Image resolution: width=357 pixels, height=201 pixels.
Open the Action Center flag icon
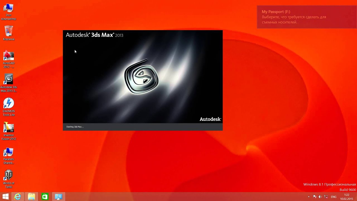(x=315, y=197)
